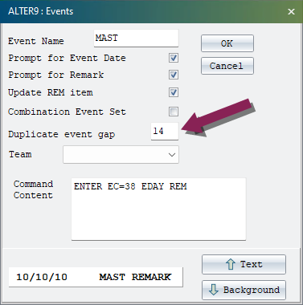Screen dimensions: 303x305
Task: Click the ENTER EC=38 EDAY REM command text
Action: 130,186
